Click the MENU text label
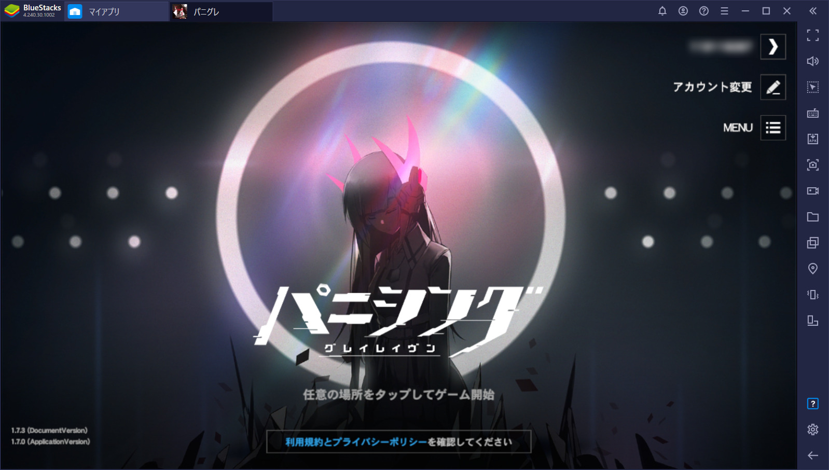The image size is (829, 470). click(738, 128)
